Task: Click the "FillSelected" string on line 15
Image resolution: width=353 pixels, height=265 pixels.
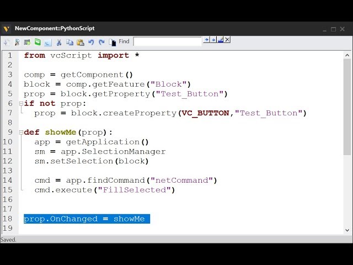Action: pyautogui.click(x=135, y=190)
